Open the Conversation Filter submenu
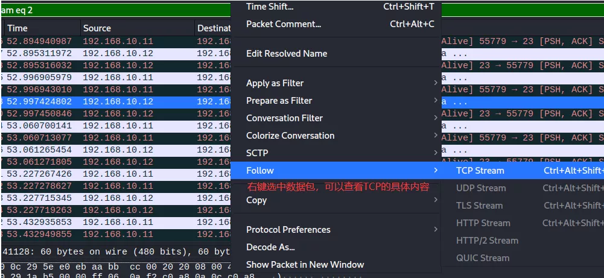 (285, 118)
